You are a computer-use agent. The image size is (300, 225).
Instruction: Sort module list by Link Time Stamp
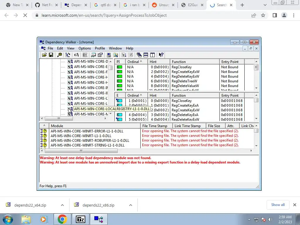[x=189, y=126]
